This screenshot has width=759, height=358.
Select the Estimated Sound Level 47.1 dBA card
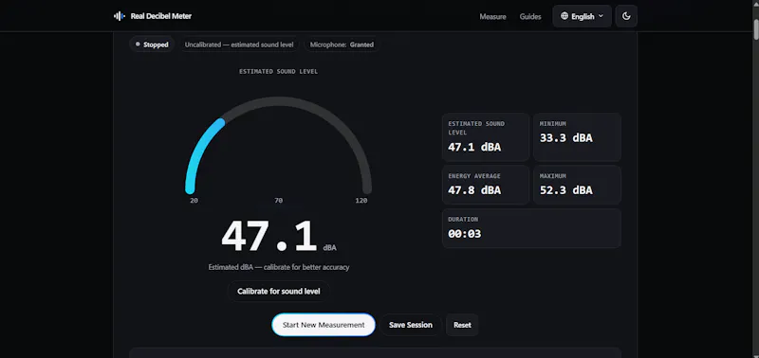point(486,137)
